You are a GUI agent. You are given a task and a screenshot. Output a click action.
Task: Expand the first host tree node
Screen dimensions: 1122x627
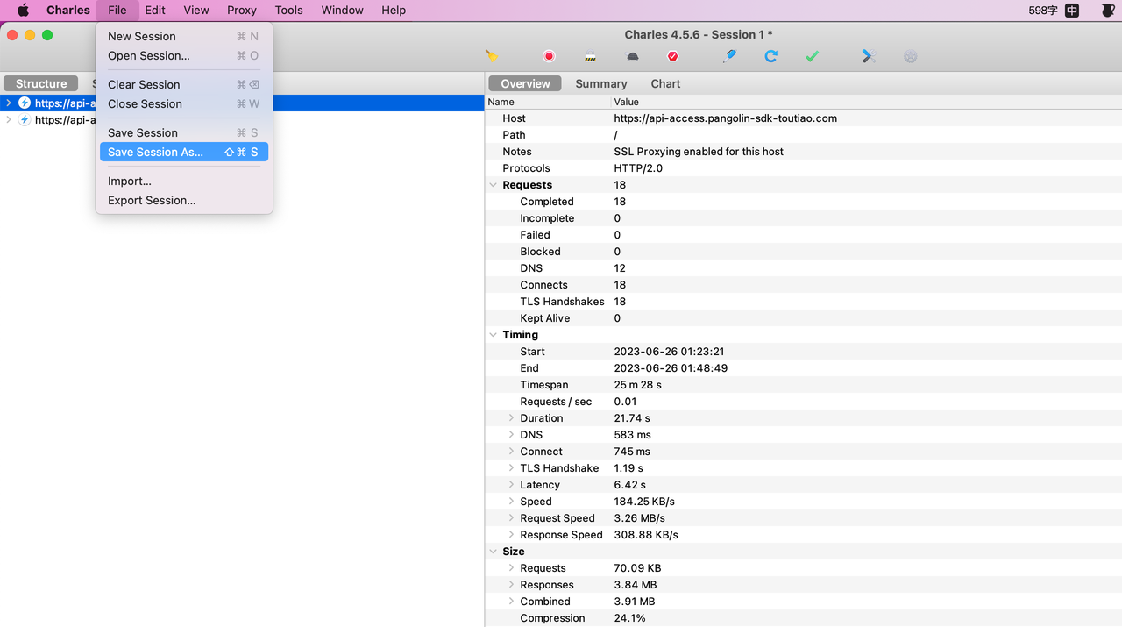coord(9,103)
